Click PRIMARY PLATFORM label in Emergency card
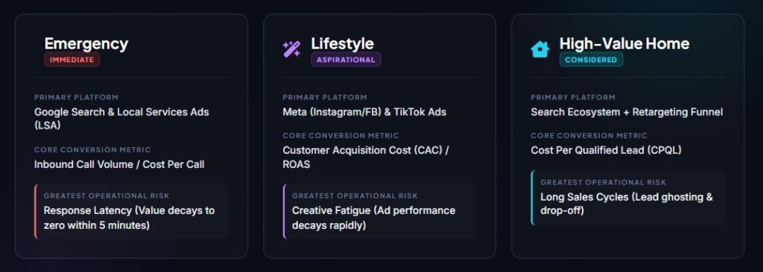Screen dimensions: 763x272 tap(77, 97)
